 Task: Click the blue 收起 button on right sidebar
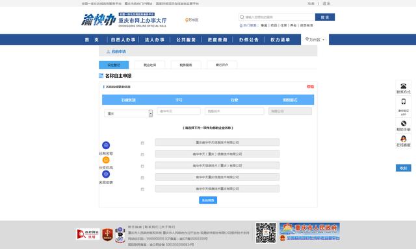point(403,168)
